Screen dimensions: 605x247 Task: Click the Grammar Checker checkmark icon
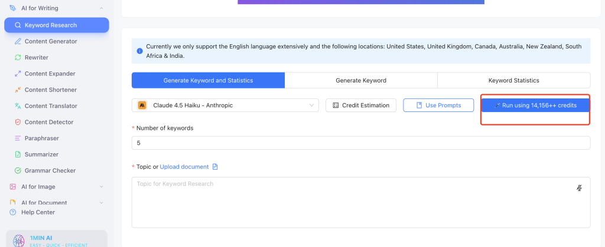pos(18,170)
